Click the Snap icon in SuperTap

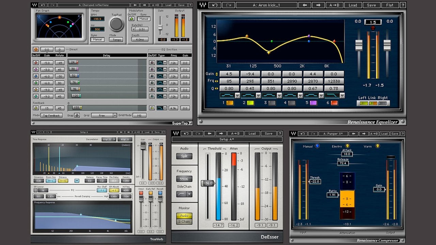click(77, 115)
